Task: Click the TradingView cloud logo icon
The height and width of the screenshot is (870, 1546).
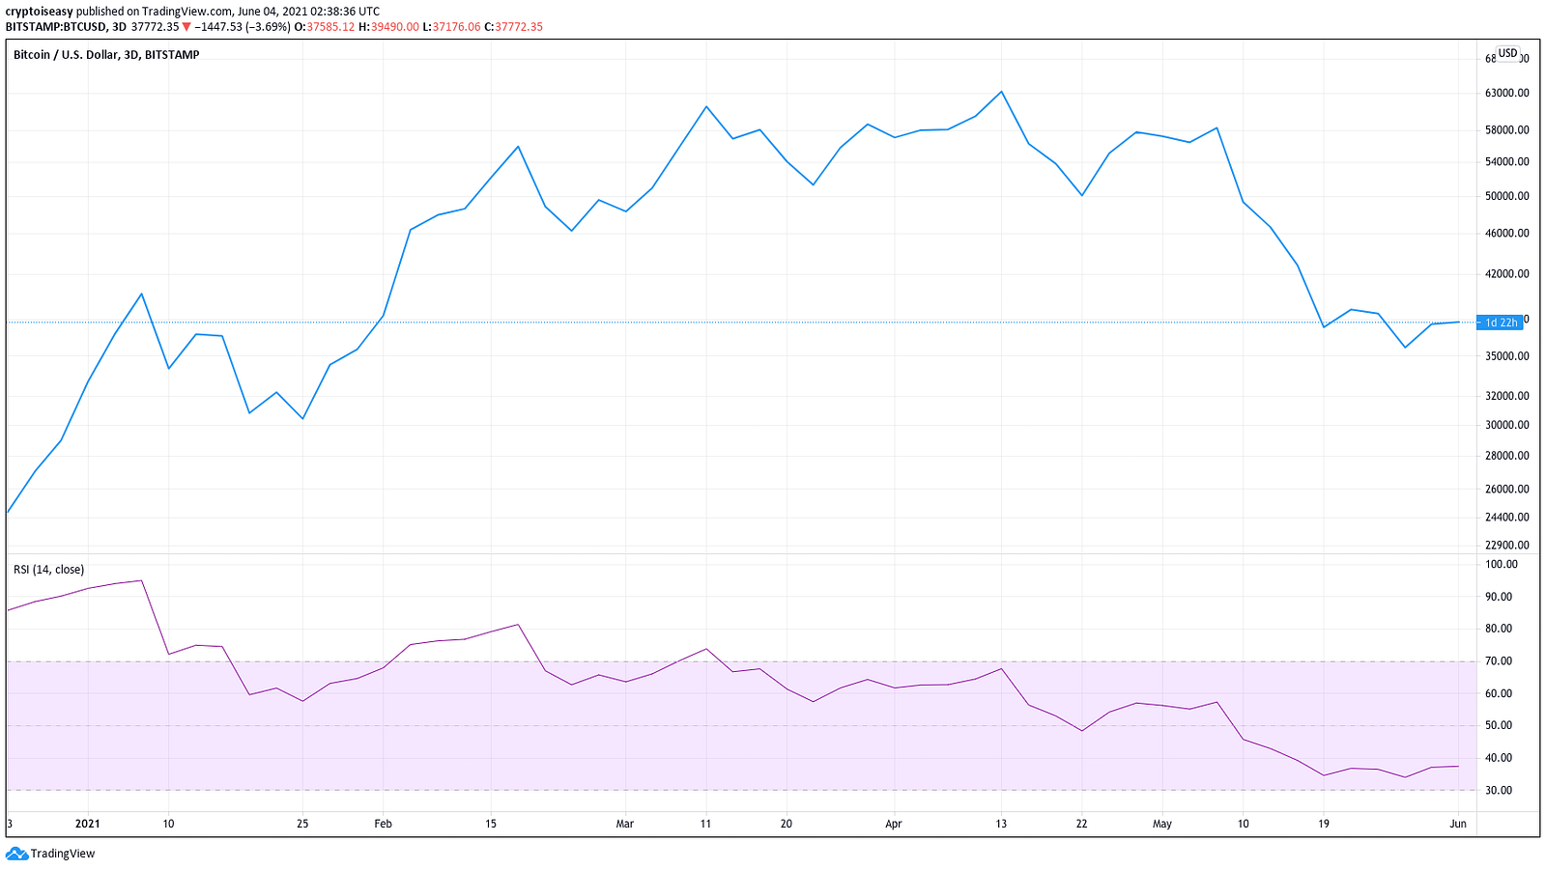Action: point(16,854)
